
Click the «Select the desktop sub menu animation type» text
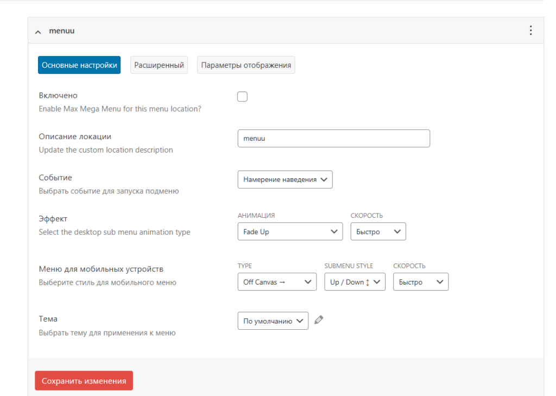pos(114,232)
